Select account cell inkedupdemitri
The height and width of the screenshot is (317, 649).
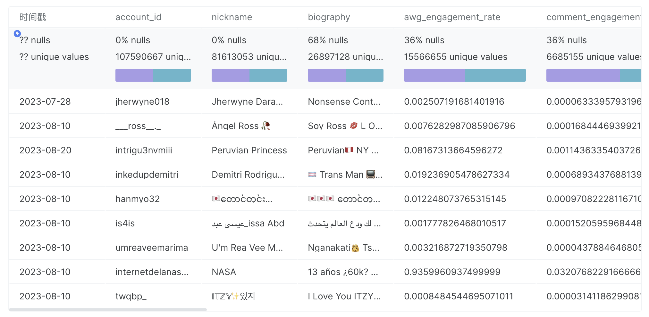click(147, 175)
